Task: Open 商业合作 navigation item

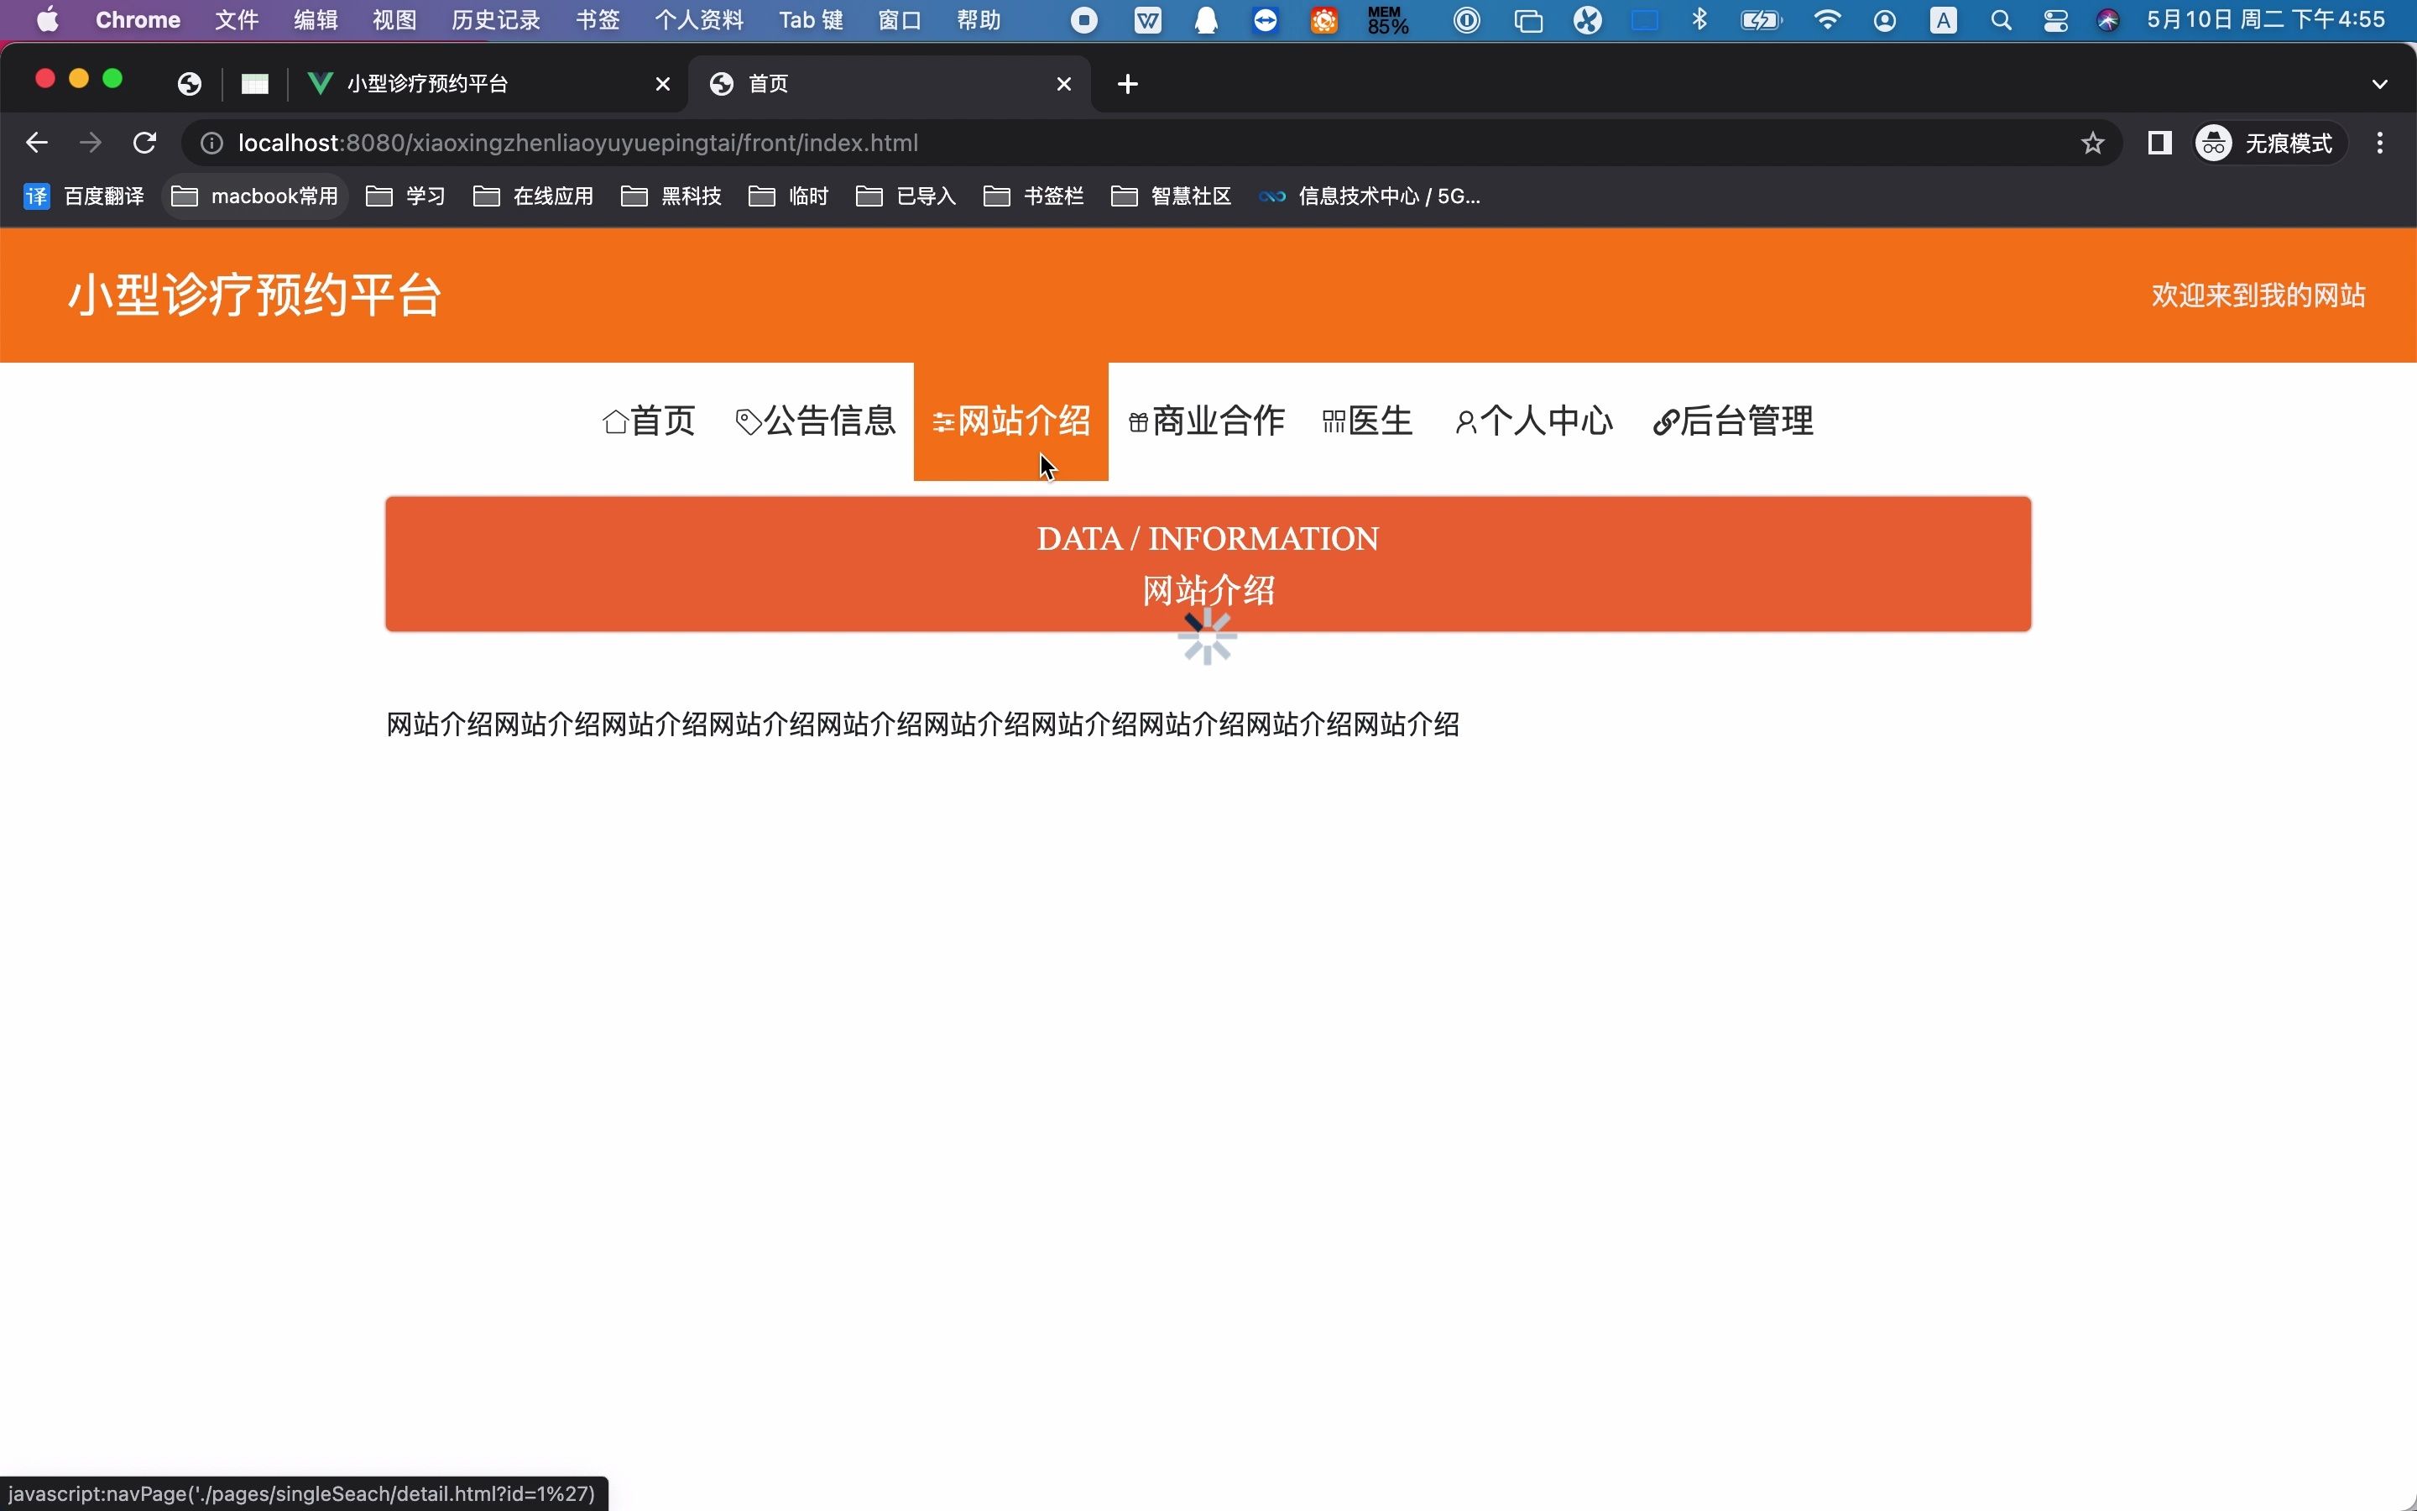Action: (1207, 421)
